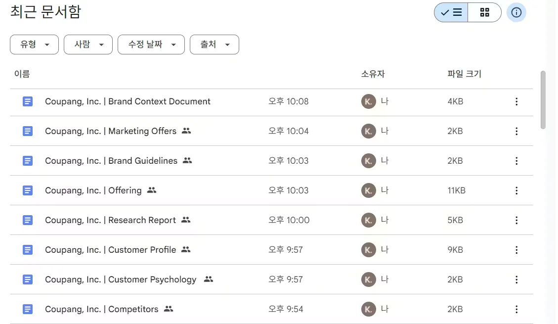Open more actions for Brand Guidelines

coord(516,161)
